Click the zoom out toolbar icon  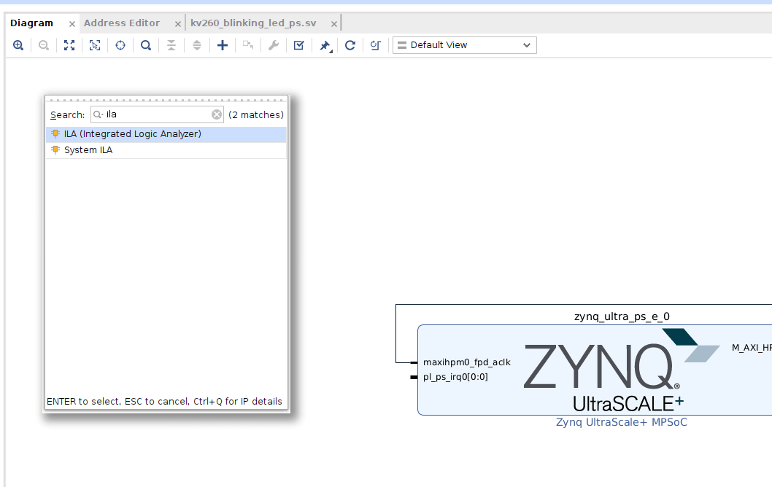[44, 45]
